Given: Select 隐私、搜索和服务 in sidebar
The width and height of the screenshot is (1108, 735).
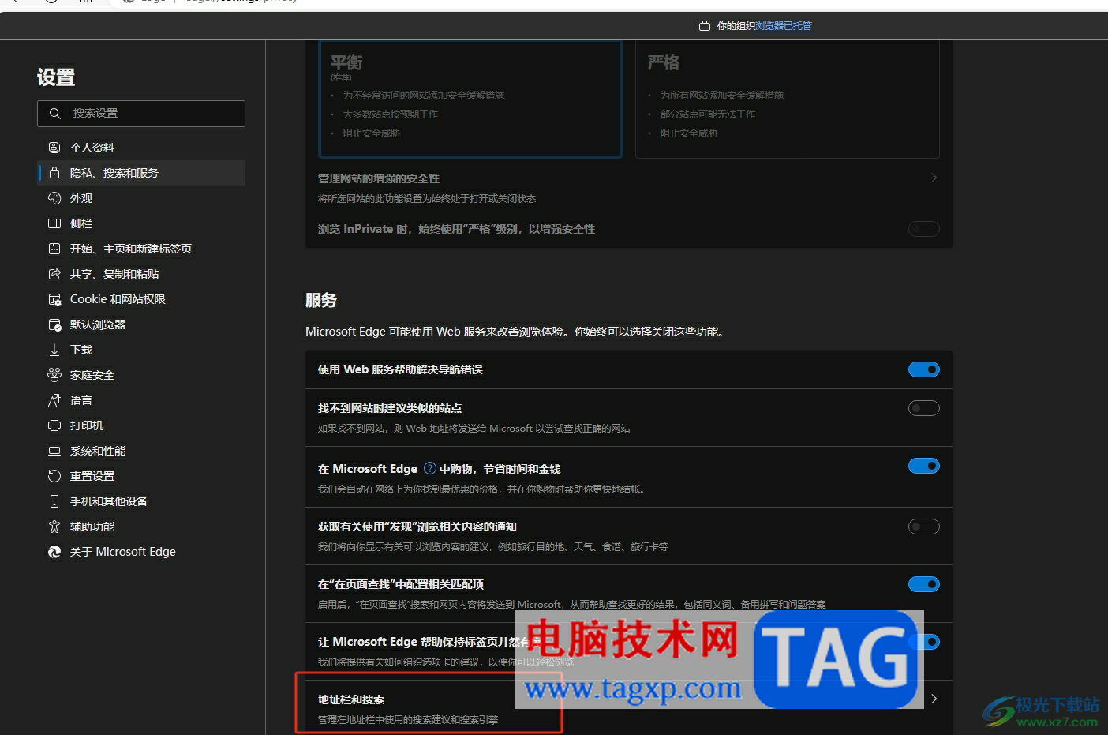Looking at the screenshot, I should pyautogui.click(x=141, y=173).
